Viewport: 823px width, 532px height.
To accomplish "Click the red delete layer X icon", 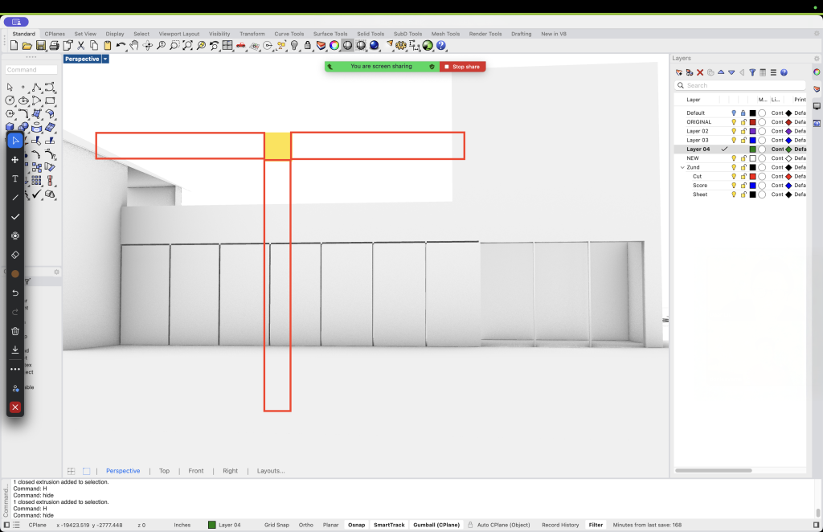I will [700, 72].
